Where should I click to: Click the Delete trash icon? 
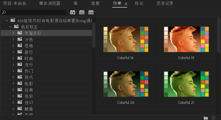pyautogui.click(x=213, y=118)
